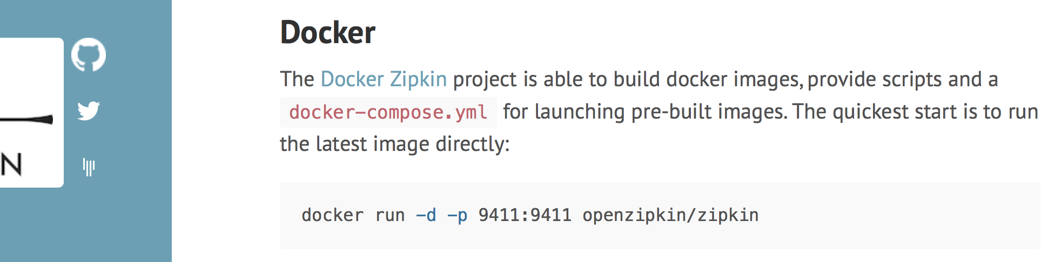Click the word docker in the command
The width and height of the screenshot is (1061, 262).
pos(332,215)
